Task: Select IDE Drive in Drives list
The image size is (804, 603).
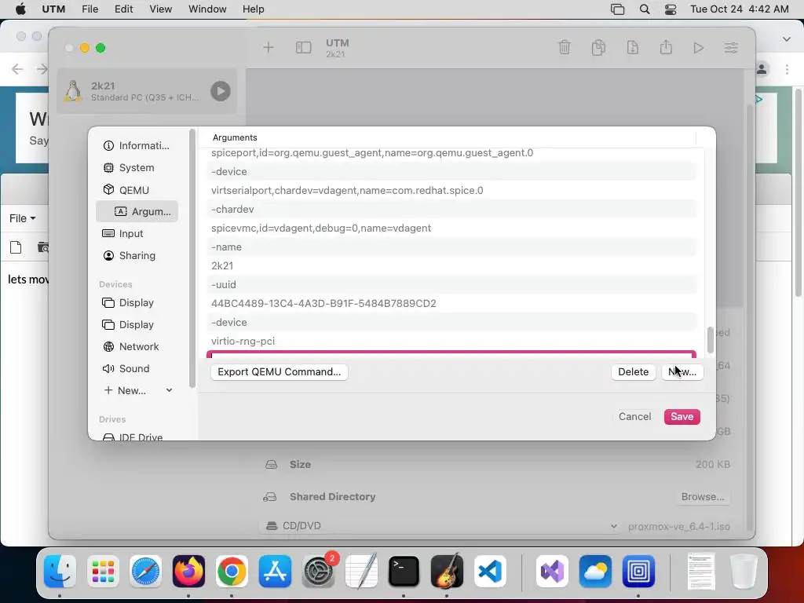Action: 137,437
